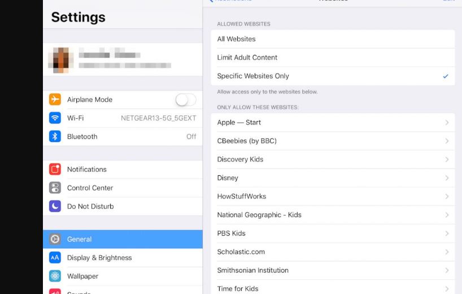Viewport: 462px width, 294px height.
Task: Select the General label in sidebar
Action: point(79,239)
